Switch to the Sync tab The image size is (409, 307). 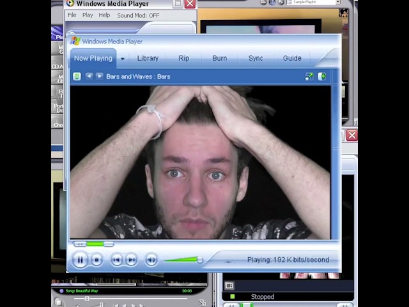tap(256, 58)
